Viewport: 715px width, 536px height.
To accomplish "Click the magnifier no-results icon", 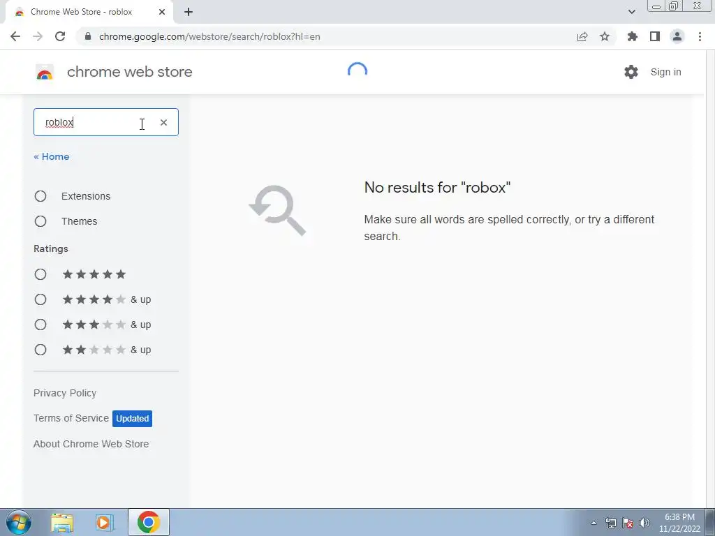I will (277, 210).
